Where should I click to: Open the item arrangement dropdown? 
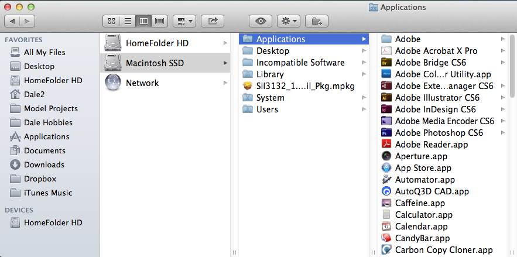[x=184, y=22]
